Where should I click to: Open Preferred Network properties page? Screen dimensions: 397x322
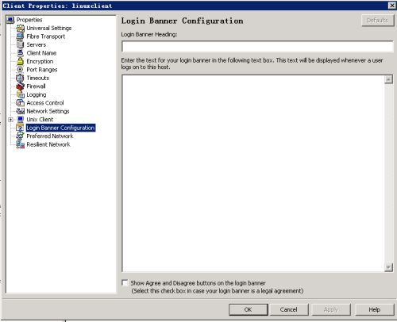(50, 136)
